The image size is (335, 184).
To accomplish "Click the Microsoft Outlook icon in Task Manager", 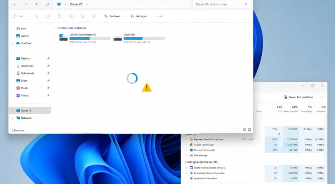I will (191, 150).
